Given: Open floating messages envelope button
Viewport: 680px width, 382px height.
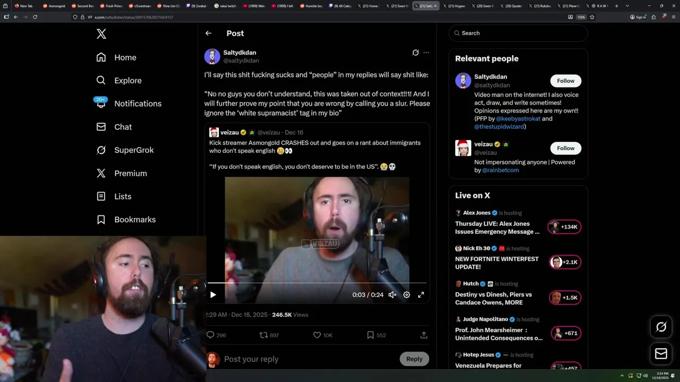Looking at the screenshot, I should (661, 354).
